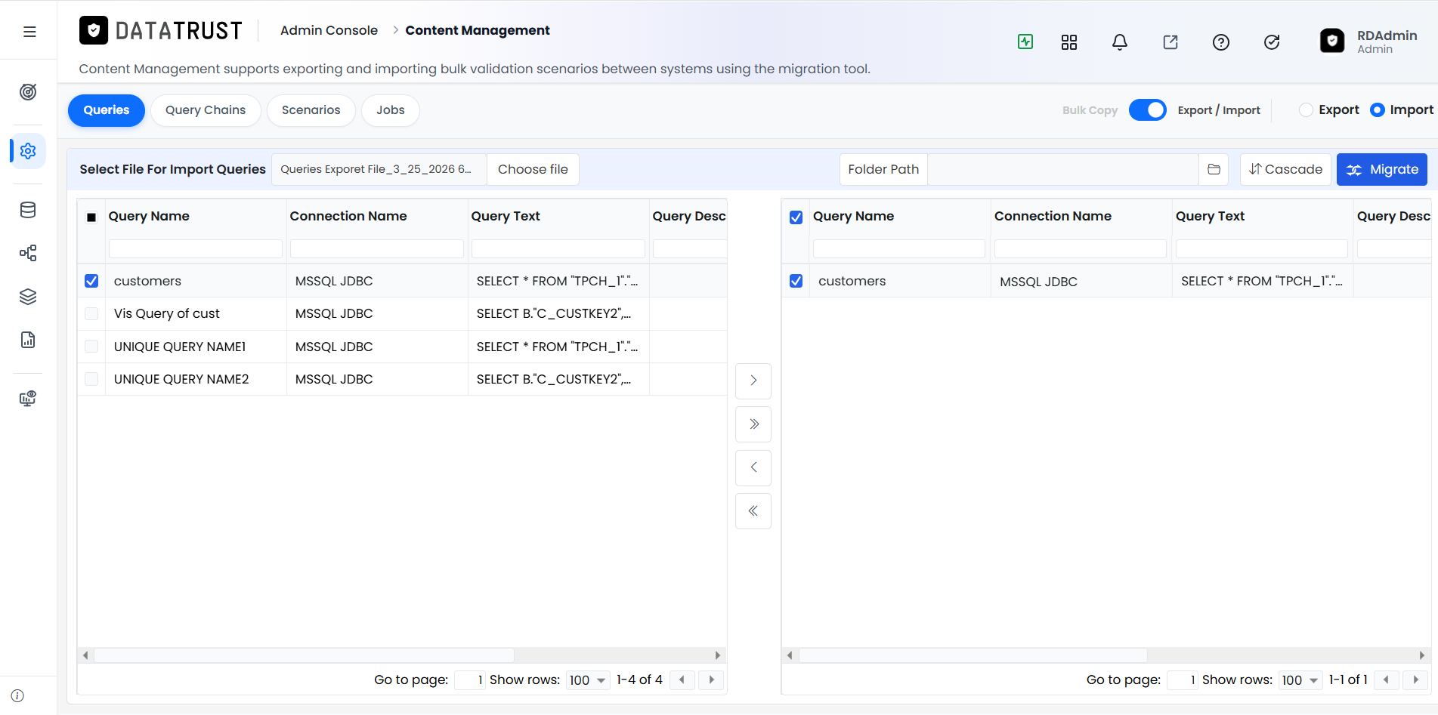
Task: Uncheck the customers row in left table
Action: point(91,281)
